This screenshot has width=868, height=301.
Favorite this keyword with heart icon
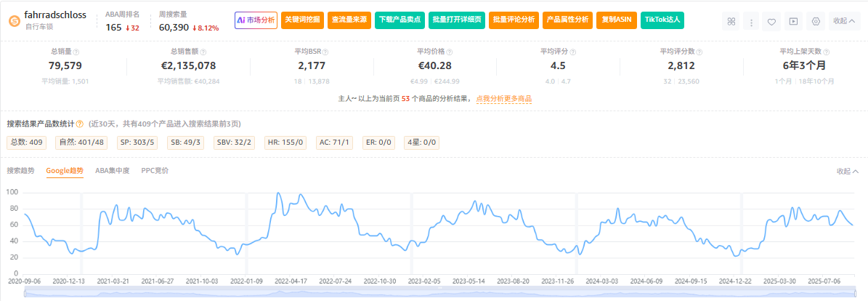click(771, 21)
